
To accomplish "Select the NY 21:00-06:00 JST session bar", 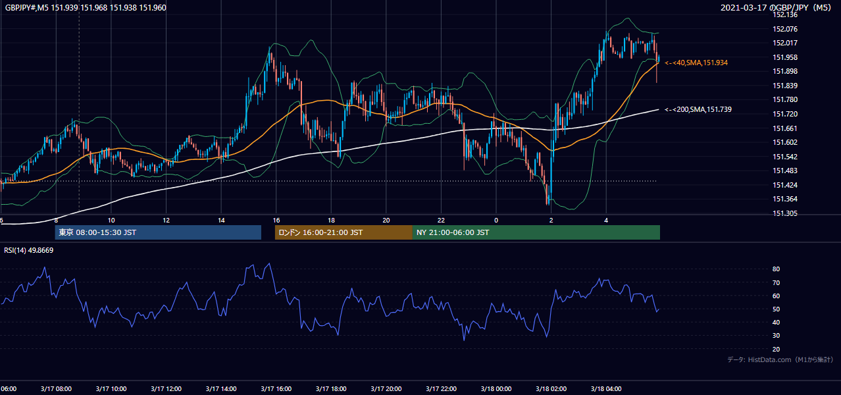I will [x=536, y=232].
